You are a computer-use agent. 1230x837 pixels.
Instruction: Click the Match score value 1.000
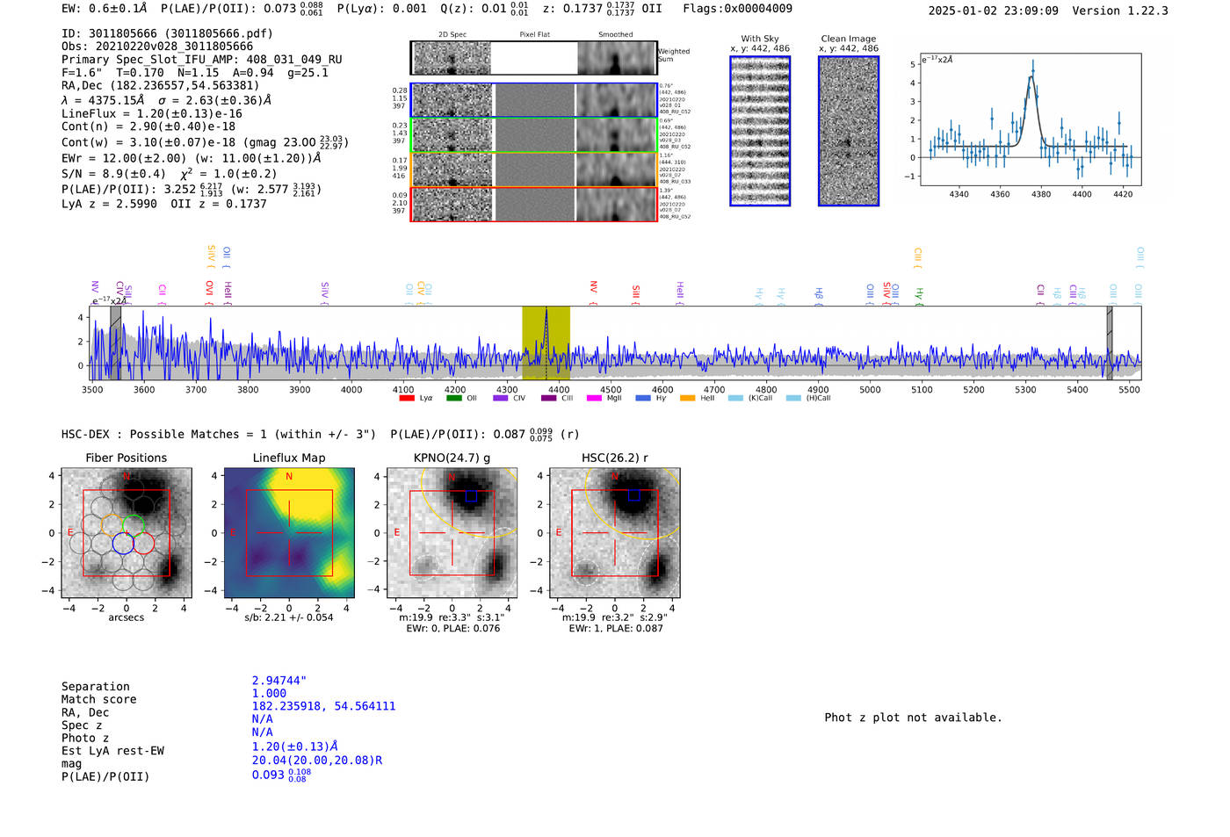269,694
